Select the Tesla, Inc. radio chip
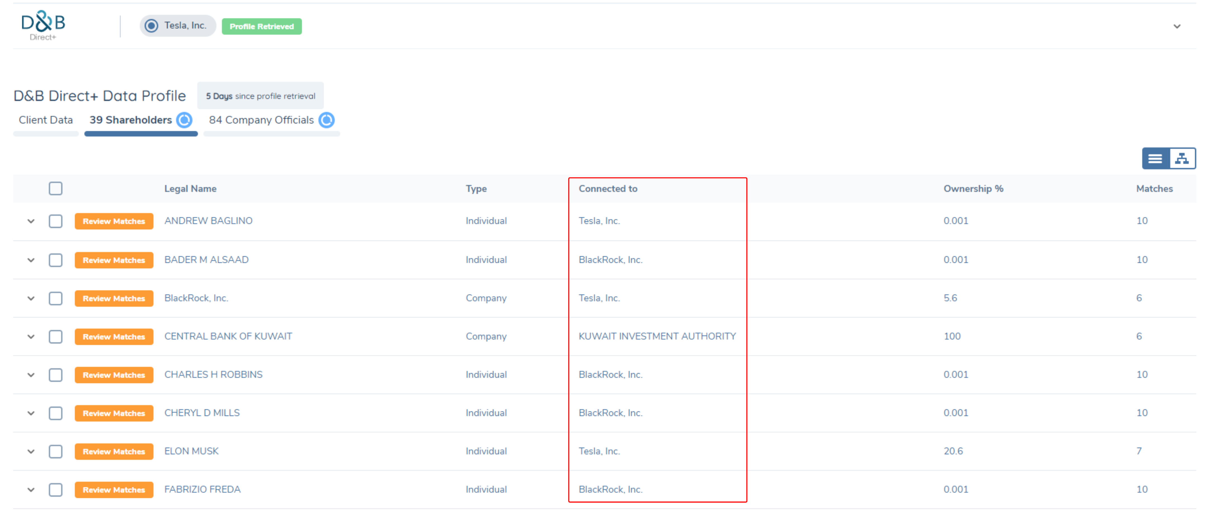 pos(178,26)
